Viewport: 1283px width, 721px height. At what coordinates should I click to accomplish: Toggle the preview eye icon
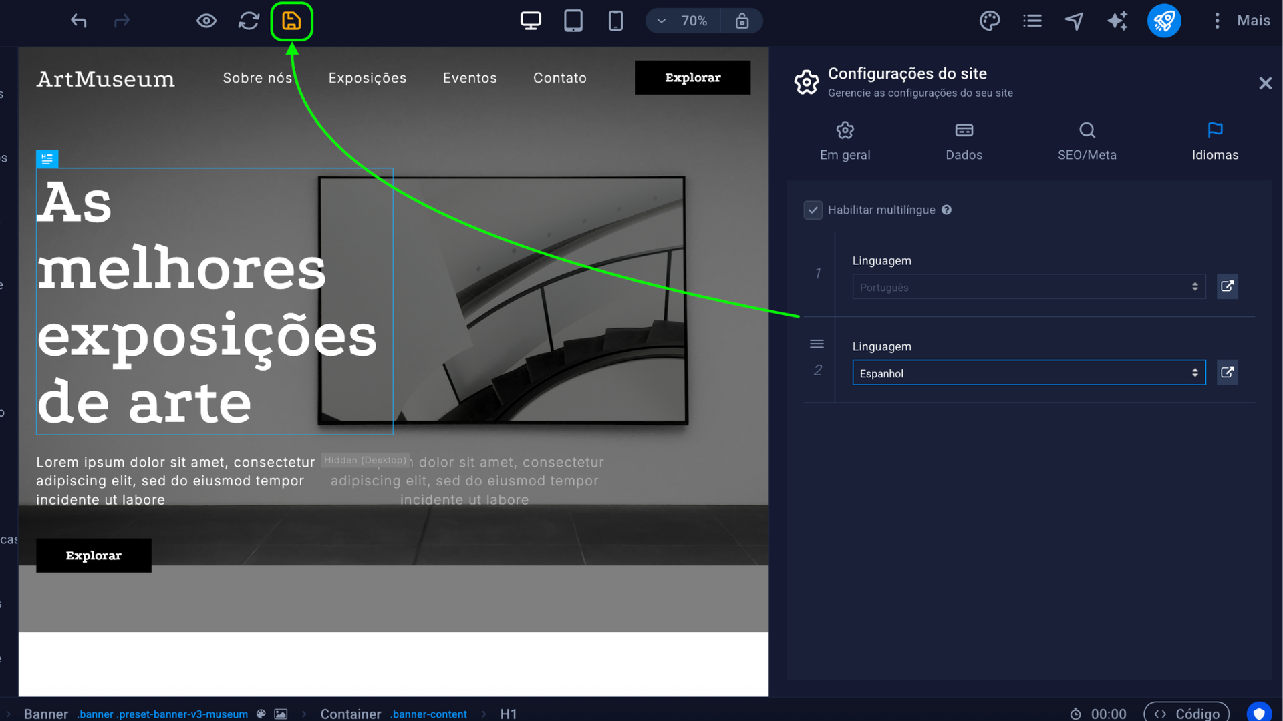pyautogui.click(x=206, y=21)
